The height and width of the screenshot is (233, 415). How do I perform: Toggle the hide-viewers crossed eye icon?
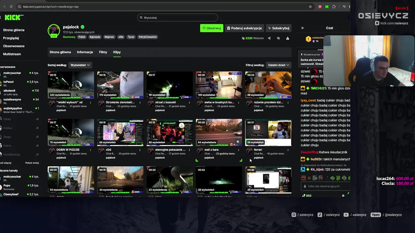(278, 38)
